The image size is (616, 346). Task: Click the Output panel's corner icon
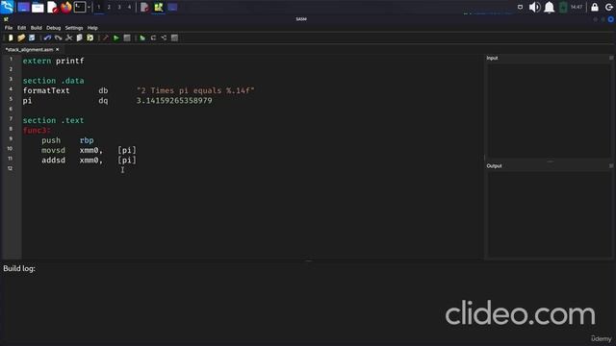[611, 166]
